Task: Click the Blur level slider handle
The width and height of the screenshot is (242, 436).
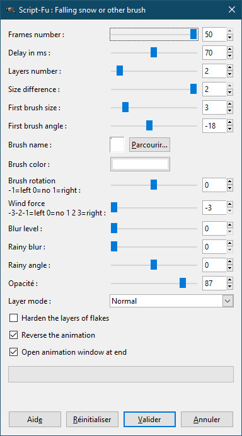Action: (x=114, y=228)
